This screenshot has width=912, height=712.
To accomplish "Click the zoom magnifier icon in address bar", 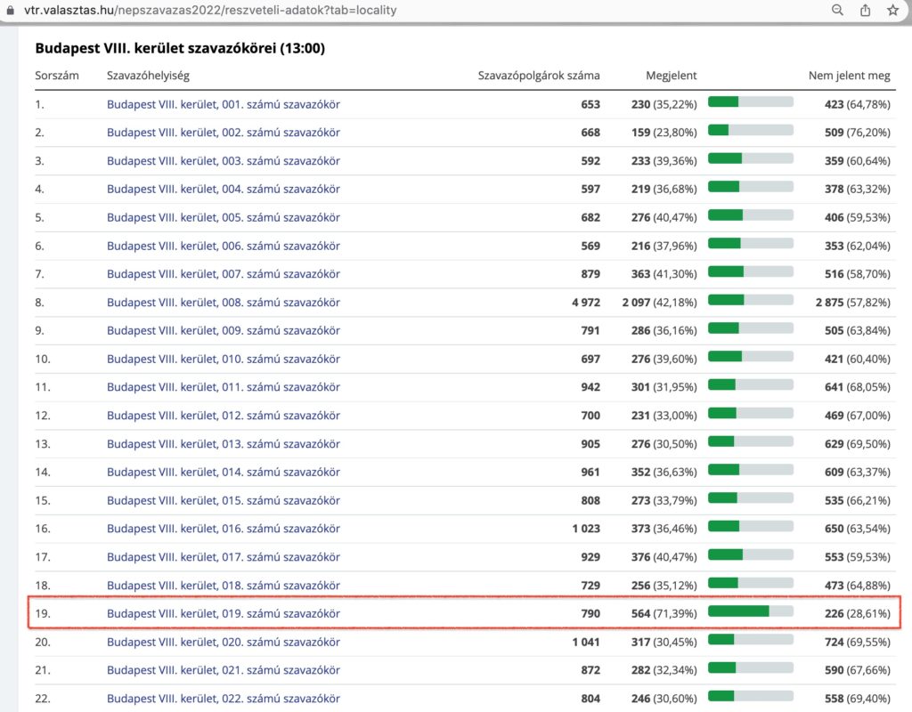I will [x=837, y=11].
